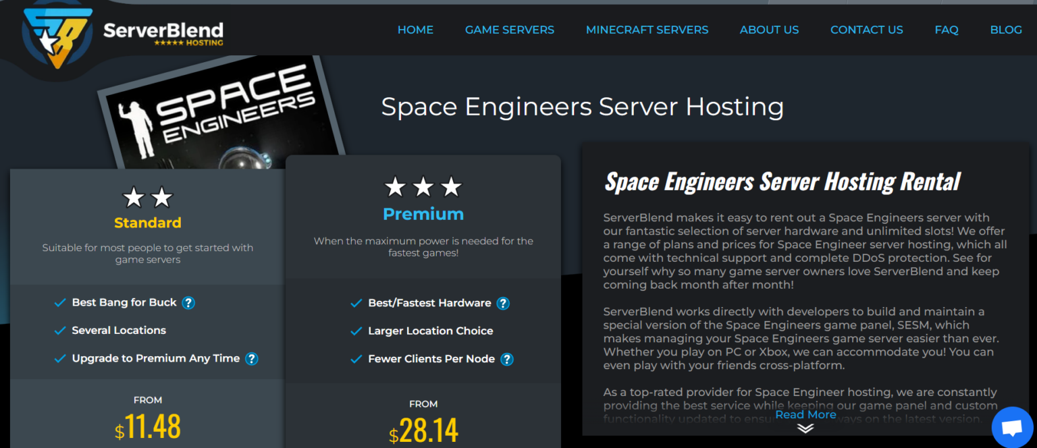Open the Contact Us page
1037x448 pixels.
tap(866, 30)
